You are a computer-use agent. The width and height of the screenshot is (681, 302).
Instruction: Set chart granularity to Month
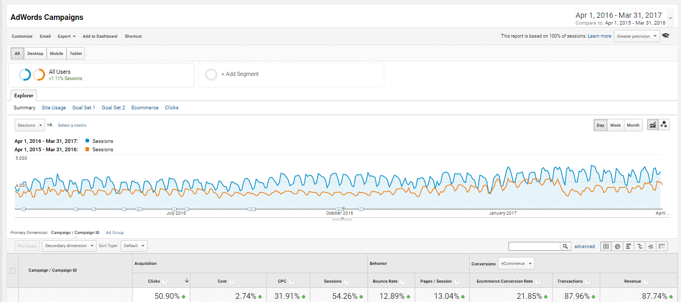tap(633, 125)
